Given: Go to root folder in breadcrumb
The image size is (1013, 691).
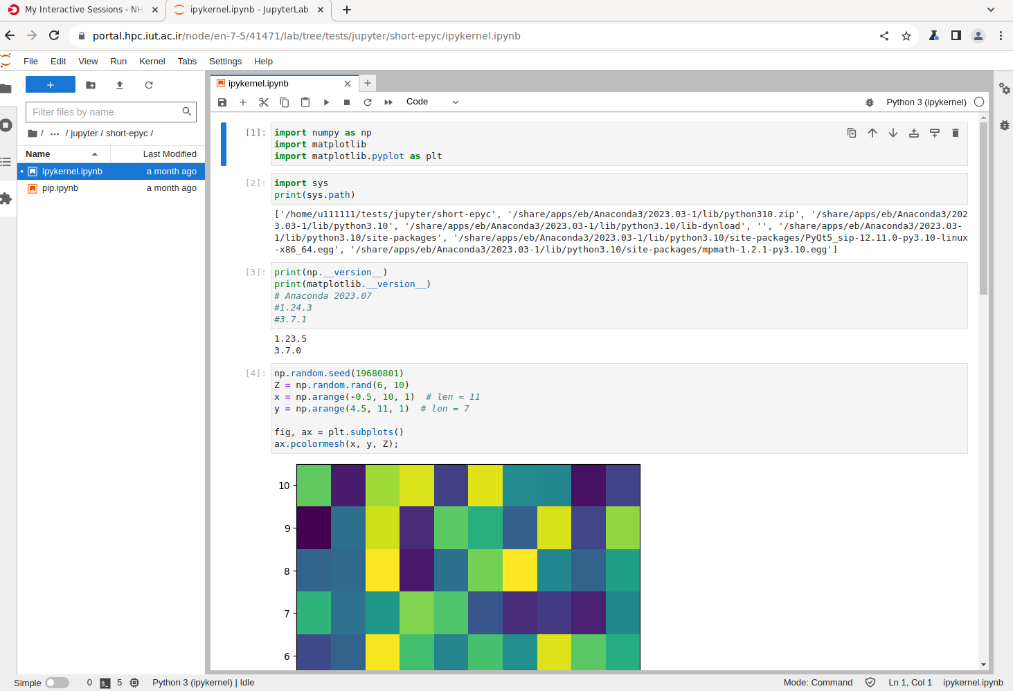Looking at the screenshot, I should click(x=33, y=133).
